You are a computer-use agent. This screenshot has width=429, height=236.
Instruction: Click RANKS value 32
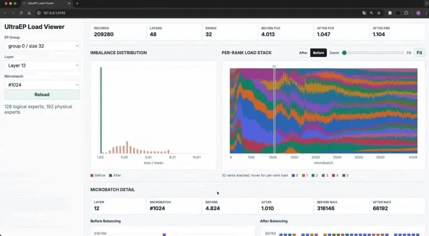point(209,34)
